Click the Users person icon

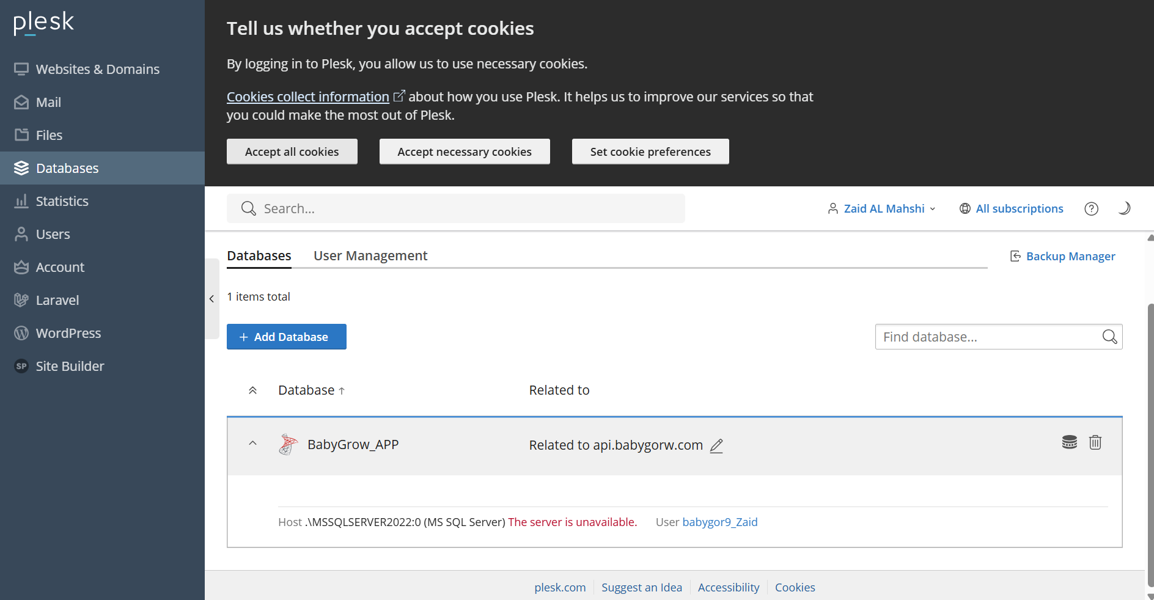tap(21, 234)
